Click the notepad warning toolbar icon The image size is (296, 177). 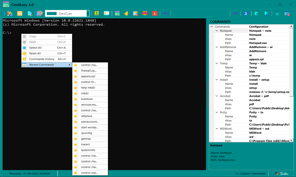[x=135, y=14]
